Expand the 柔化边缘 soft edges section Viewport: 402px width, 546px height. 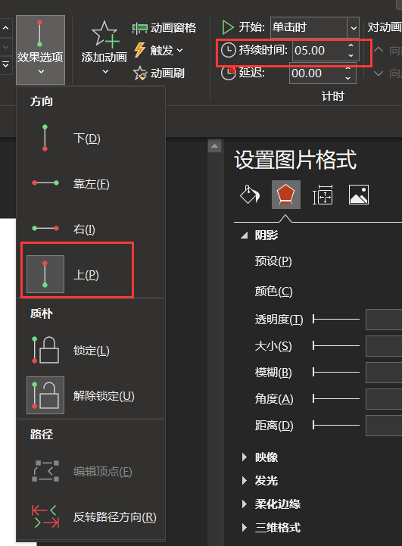[x=245, y=504]
